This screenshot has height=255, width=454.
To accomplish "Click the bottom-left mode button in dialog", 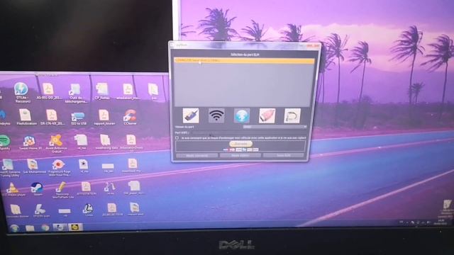I will click(x=197, y=156).
